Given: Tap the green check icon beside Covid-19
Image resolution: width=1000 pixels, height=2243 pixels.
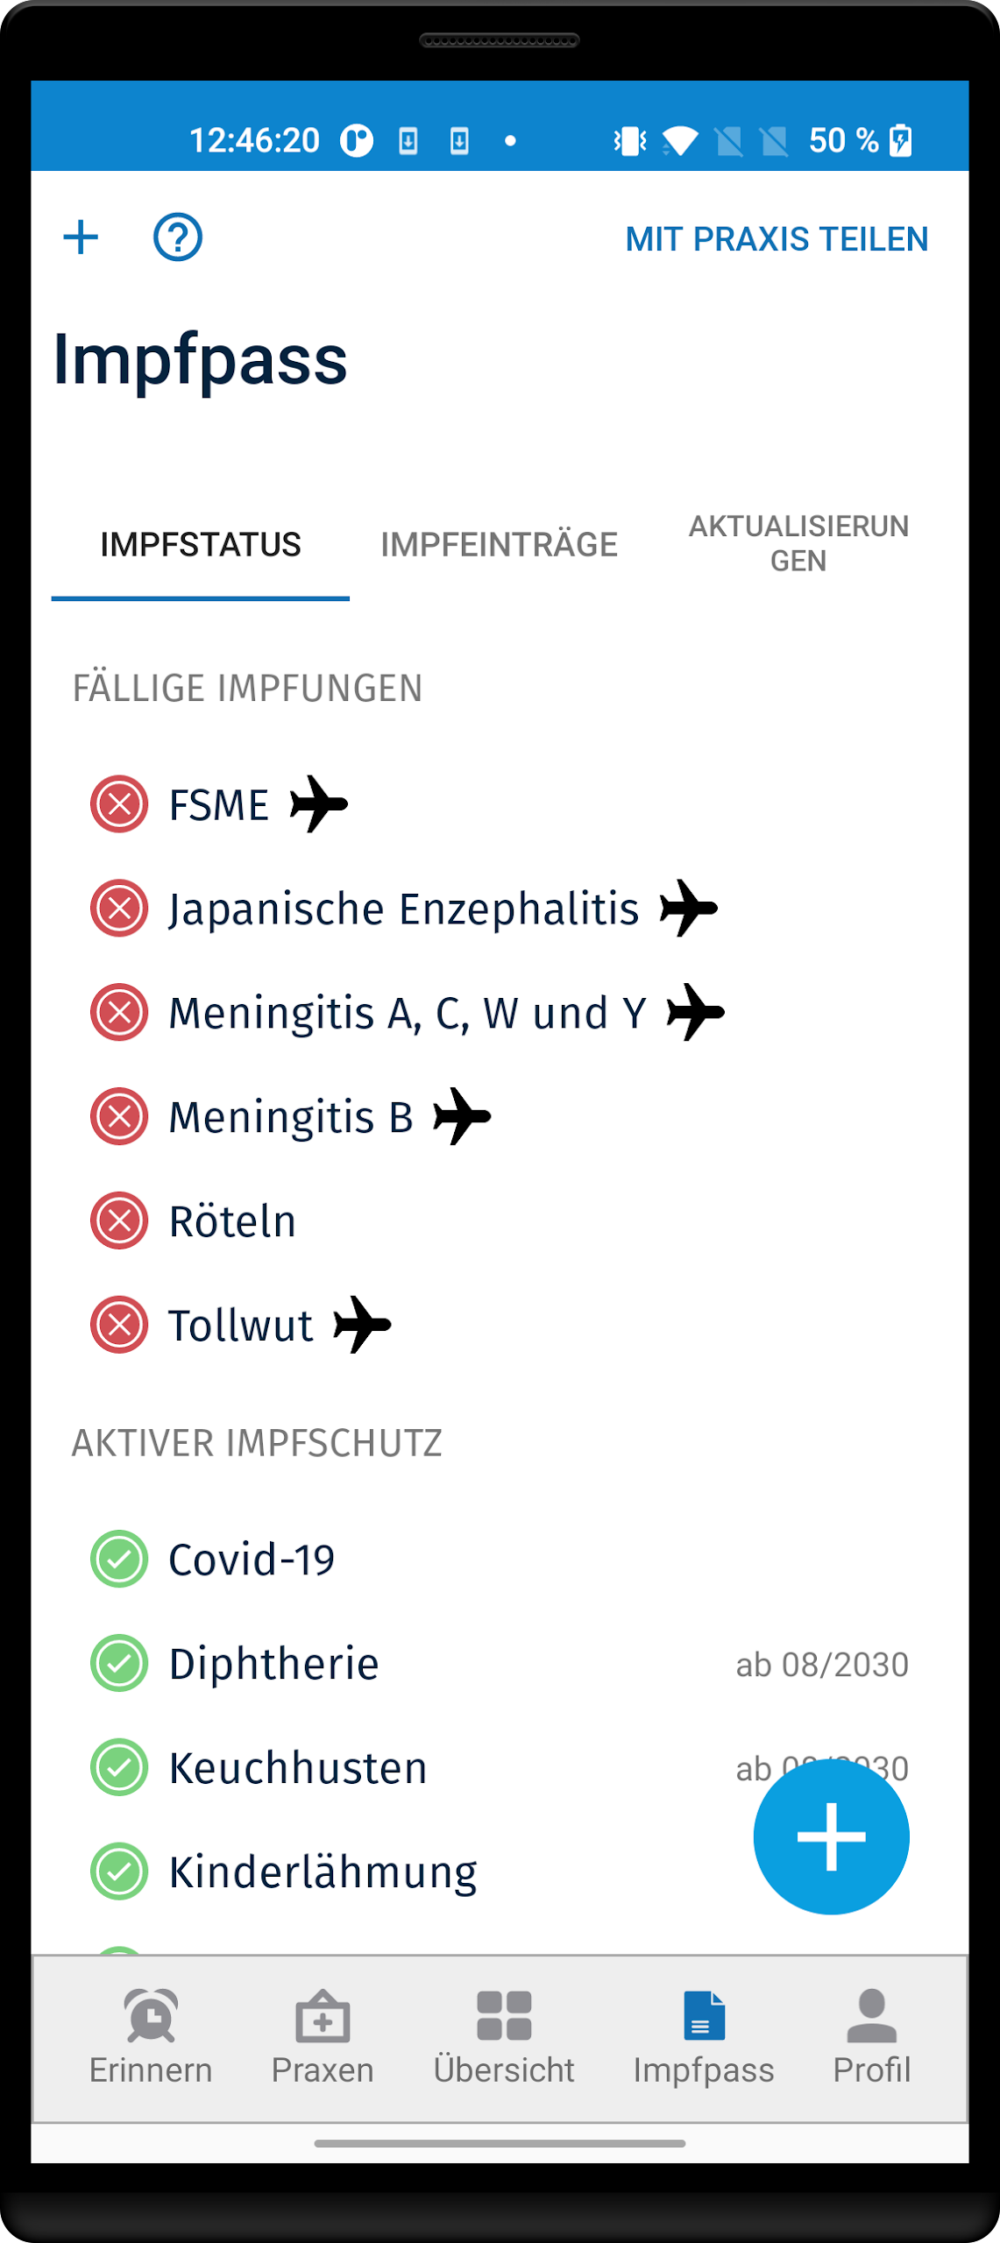Looking at the screenshot, I should [119, 1560].
